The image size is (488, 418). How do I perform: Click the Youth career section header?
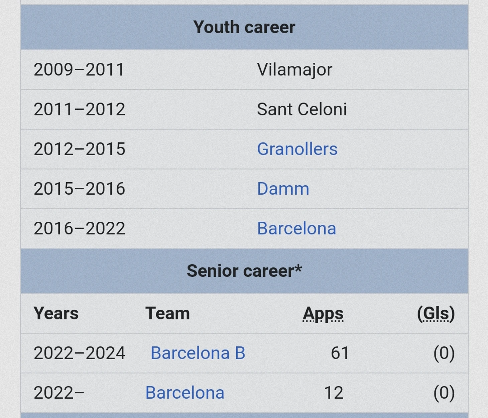coord(244,27)
